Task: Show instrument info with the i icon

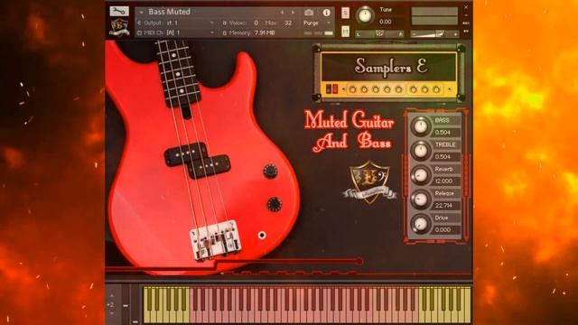Action: [326, 13]
